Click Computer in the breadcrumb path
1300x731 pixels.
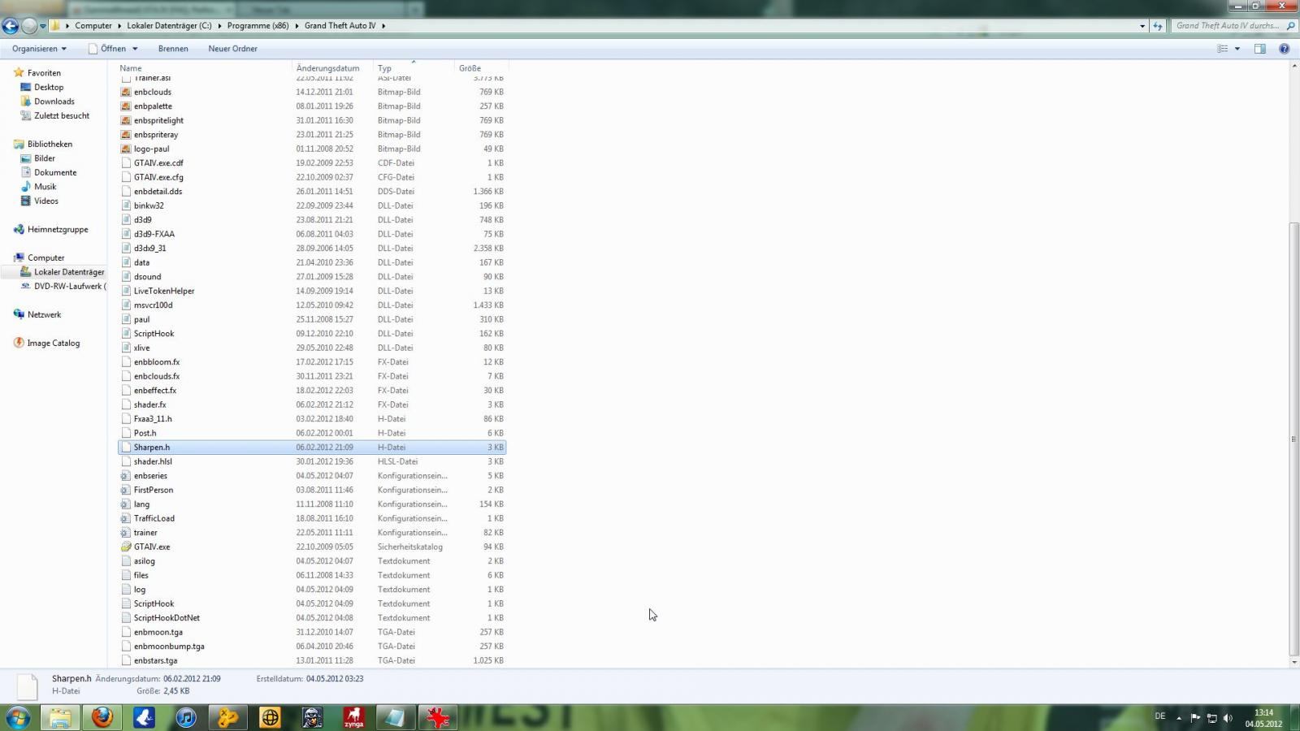coord(93,26)
